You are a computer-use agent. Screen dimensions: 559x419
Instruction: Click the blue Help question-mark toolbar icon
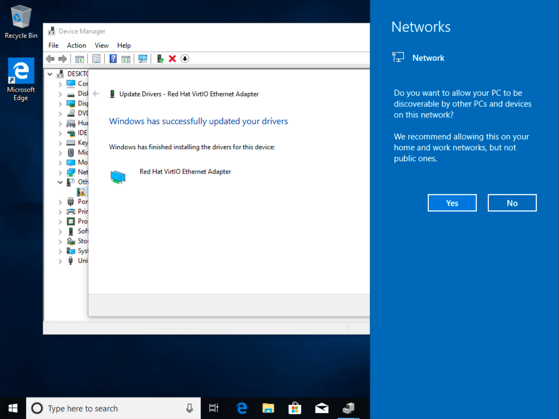tap(113, 59)
